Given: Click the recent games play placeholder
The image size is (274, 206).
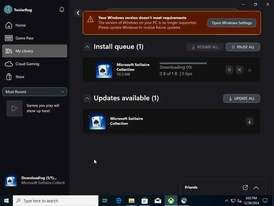Looking at the screenshot, I should [x=14, y=108].
